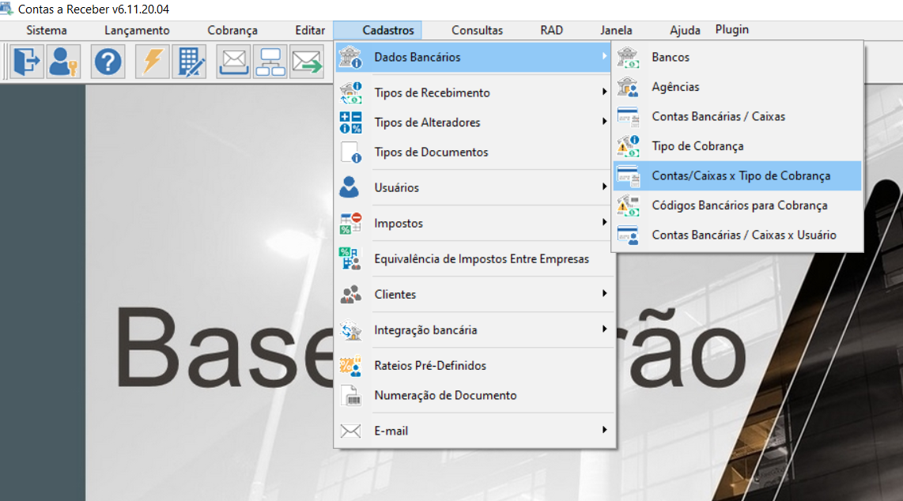Open the help question mark icon
Image resolution: width=903 pixels, height=501 pixels.
pyautogui.click(x=108, y=62)
